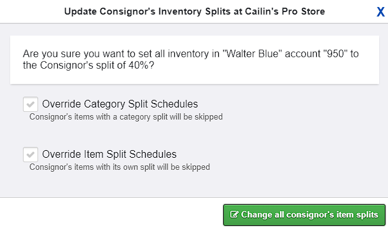The width and height of the screenshot is (388, 229).
Task: Click the white confirmation message panel
Action: pos(195,60)
